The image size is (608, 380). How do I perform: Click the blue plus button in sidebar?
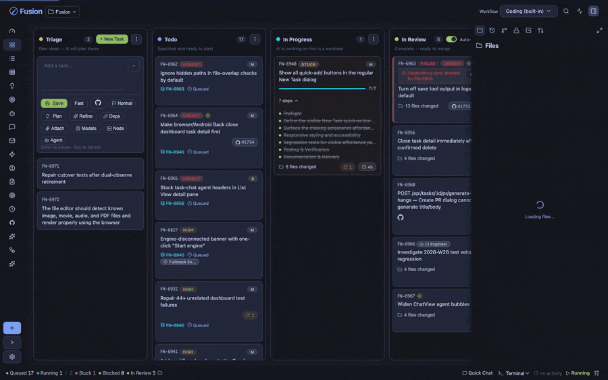coord(12,328)
